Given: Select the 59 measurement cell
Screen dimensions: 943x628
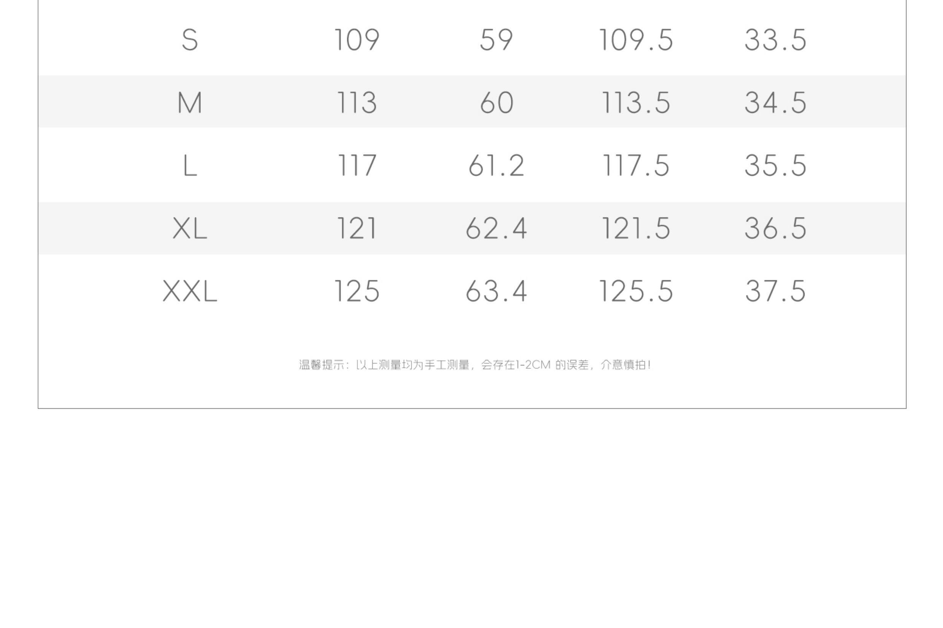Looking at the screenshot, I should coord(496,40).
